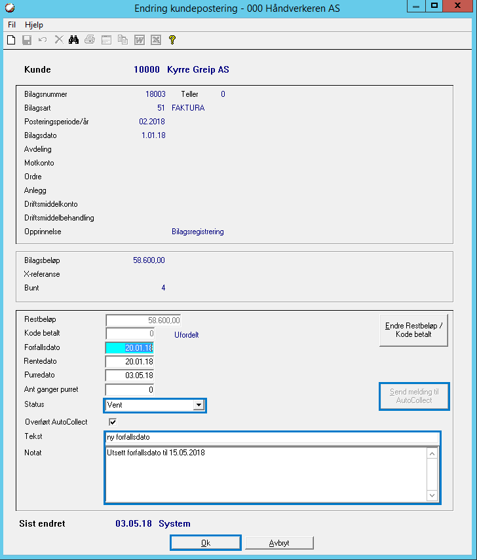Click the FAKTURA bilagsart text
Viewport: 477px width, 560px height.
pos(188,108)
